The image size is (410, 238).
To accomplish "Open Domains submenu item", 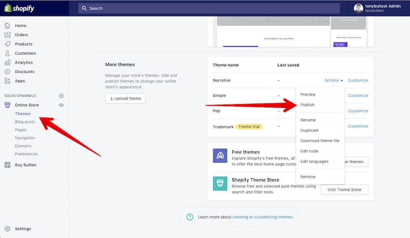I will 23,146.
